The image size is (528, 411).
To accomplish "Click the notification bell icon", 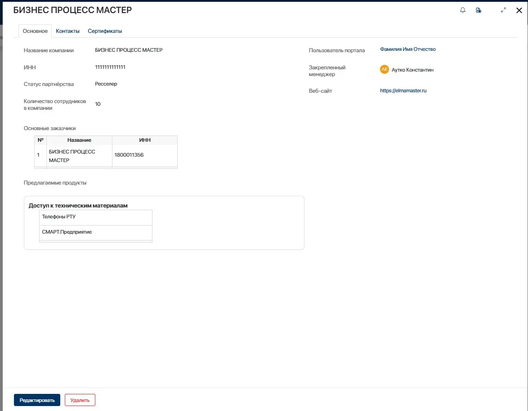I will tap(463, 10).
